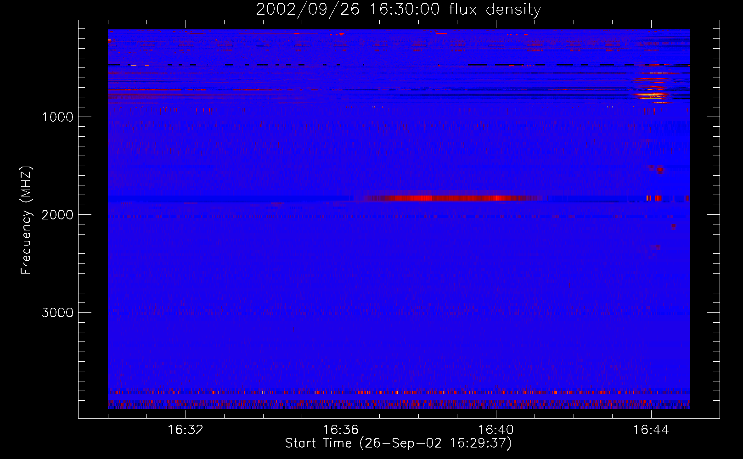Click the long red emission band near 1800 MHz
Viewport: 743px width, 459px height.
click(452, 198)
